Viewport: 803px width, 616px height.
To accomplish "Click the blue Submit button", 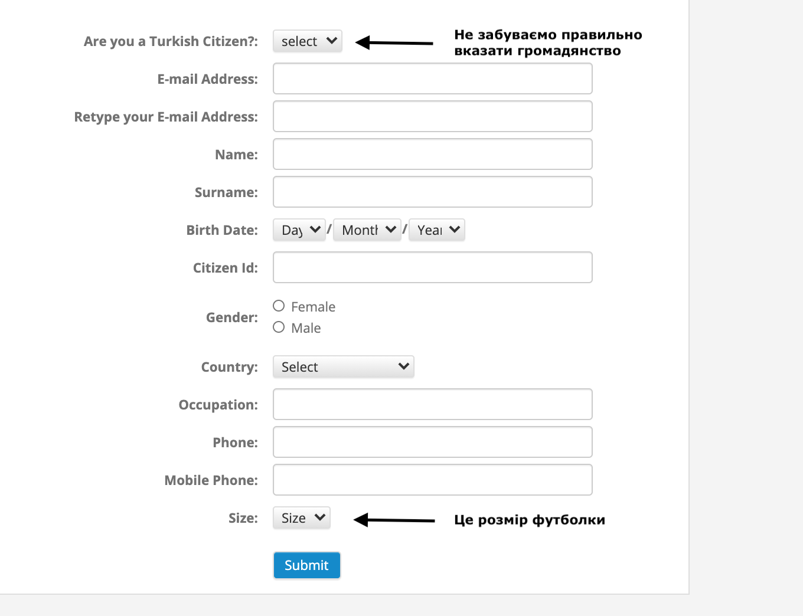I will 307,565.
